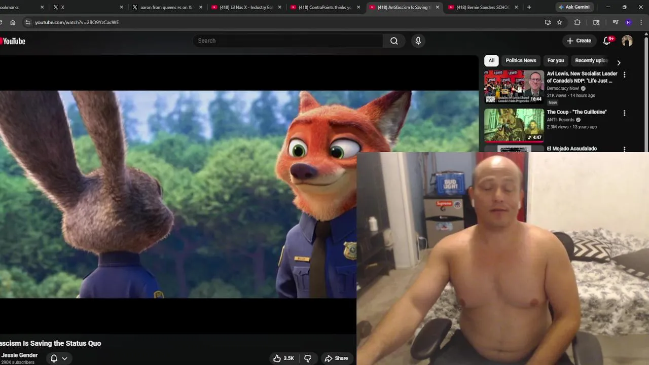Open Avi Lewis Democracy Now video thumbnail
Viewport: 649px width, 365px height.
click(514, 87)
